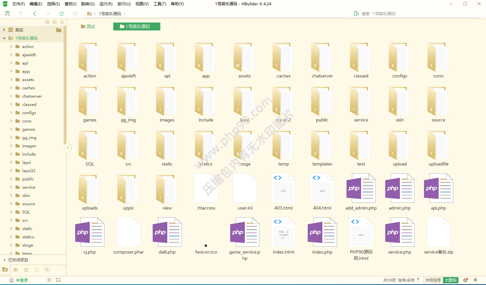Switch to 大图标 large icon view

(x=451, y=280)
